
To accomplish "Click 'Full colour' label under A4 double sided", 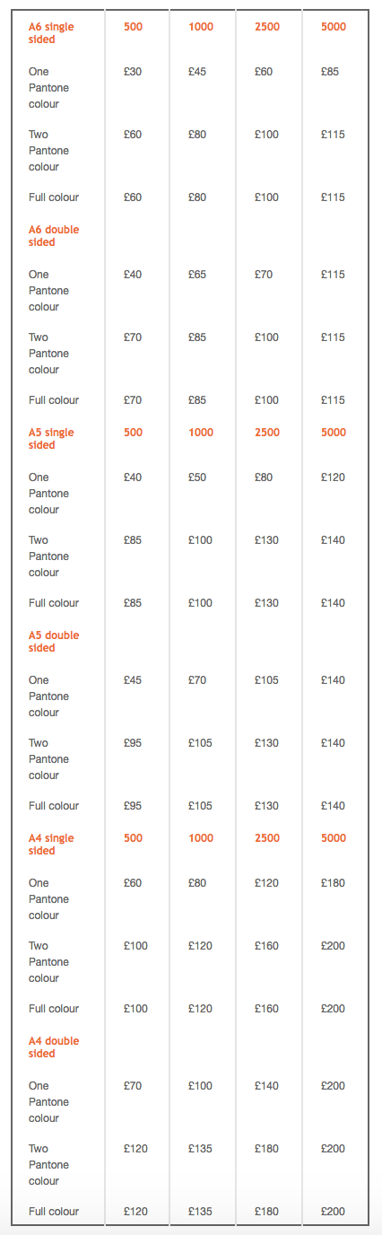I will pos(54,1212).
